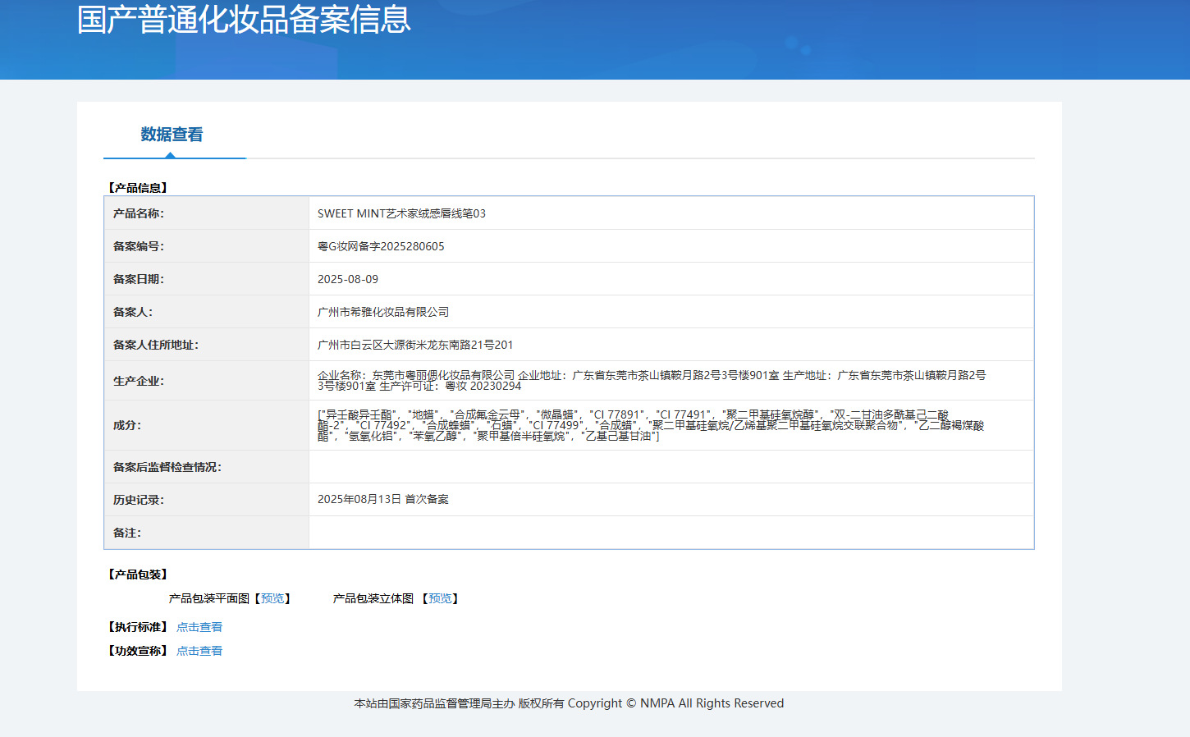
Task: Click the 备案日期 row label
Action: click(139, 279)
